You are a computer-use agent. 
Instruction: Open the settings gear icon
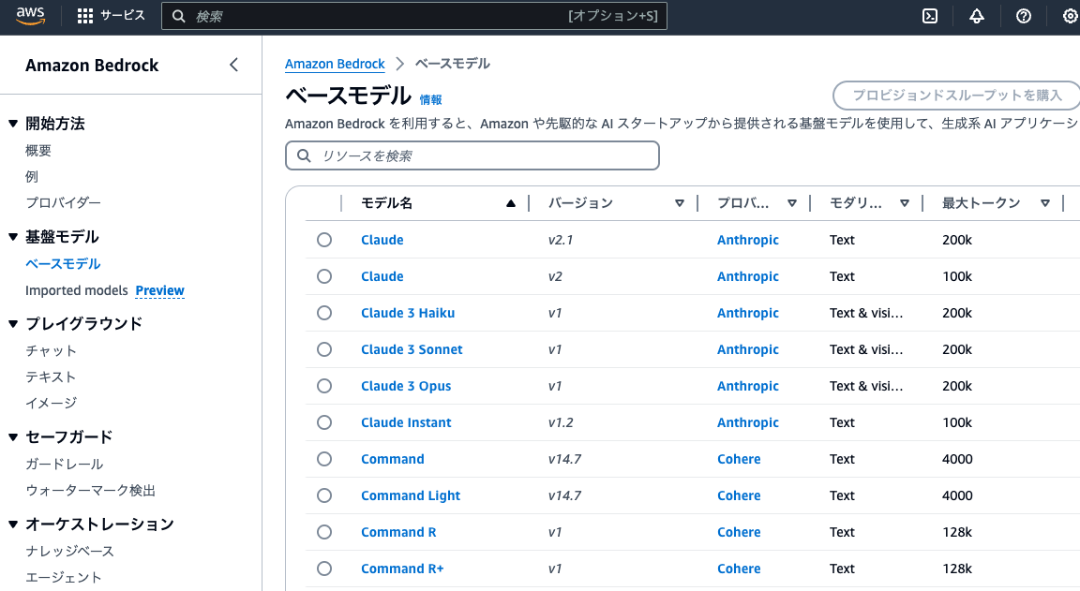point(1070,16)
